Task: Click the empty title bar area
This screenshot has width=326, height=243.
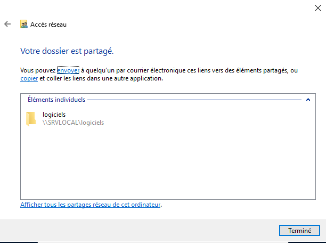Action: tap(160, 7)
